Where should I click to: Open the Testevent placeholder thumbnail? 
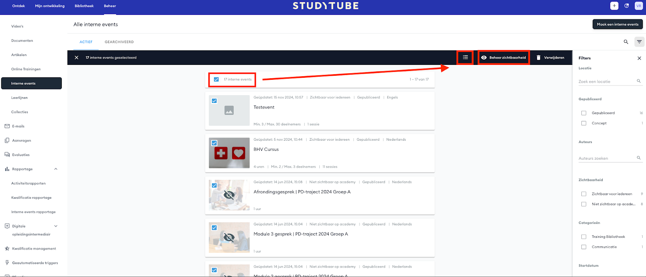coord(229,110)
